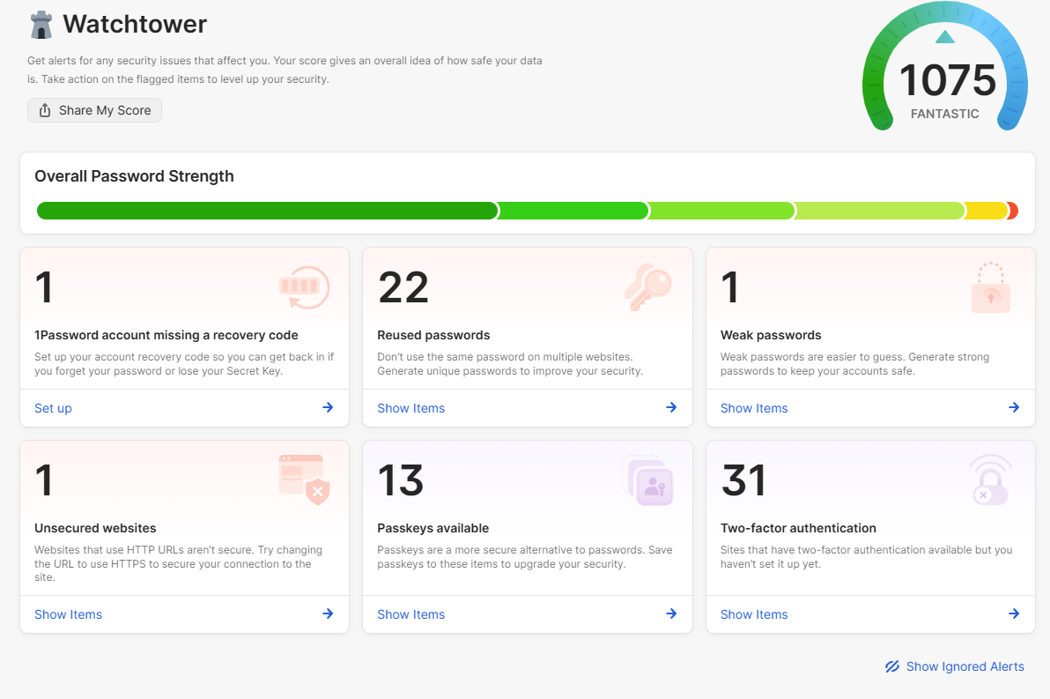Click the wireless lock icon on Two-factor card
The width and height of the screenshot is (1050, 699).
click(990, 480)
